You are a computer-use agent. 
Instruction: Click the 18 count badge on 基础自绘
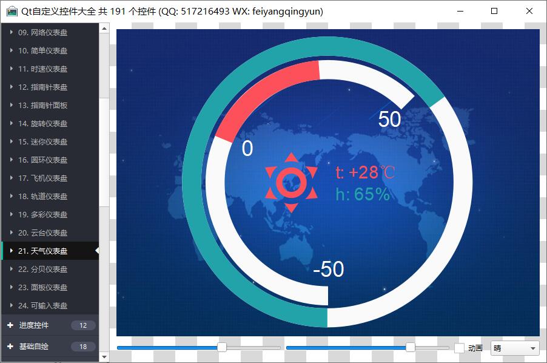click(83, 347)
